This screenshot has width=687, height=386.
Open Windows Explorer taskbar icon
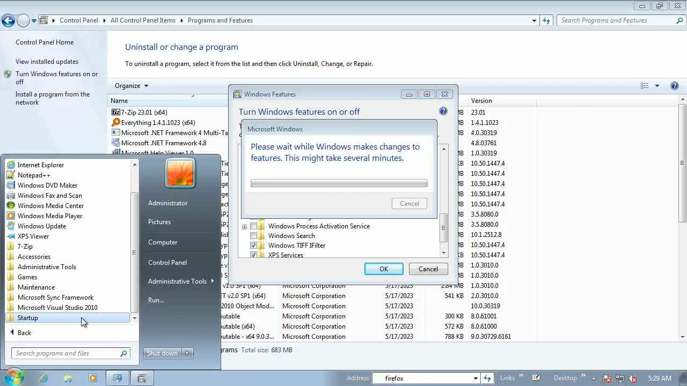(x=68, y=378)
